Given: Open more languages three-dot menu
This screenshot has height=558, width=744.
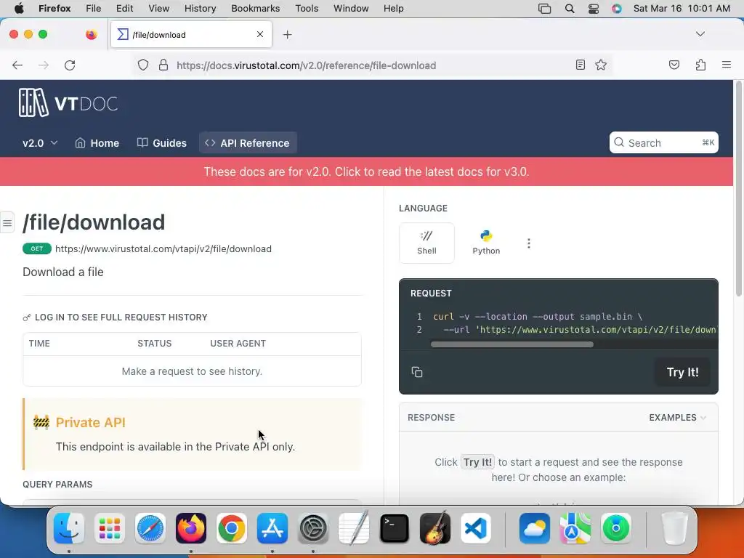Looking at the screenshot, I should (x=529, y=243).
